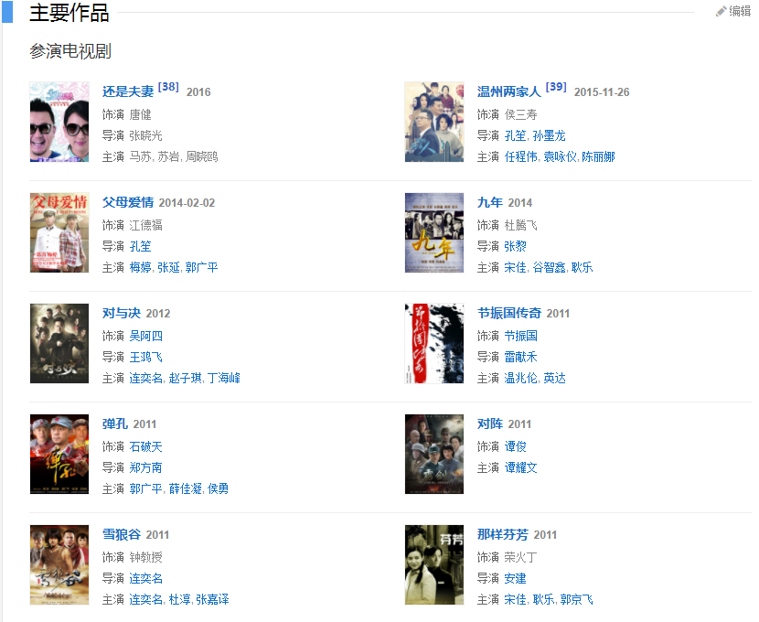The width and height of the screenshot is (759, 622).
Task: Open 父母爱情 poster thumbnail
Action: click(x=59, y=233)
